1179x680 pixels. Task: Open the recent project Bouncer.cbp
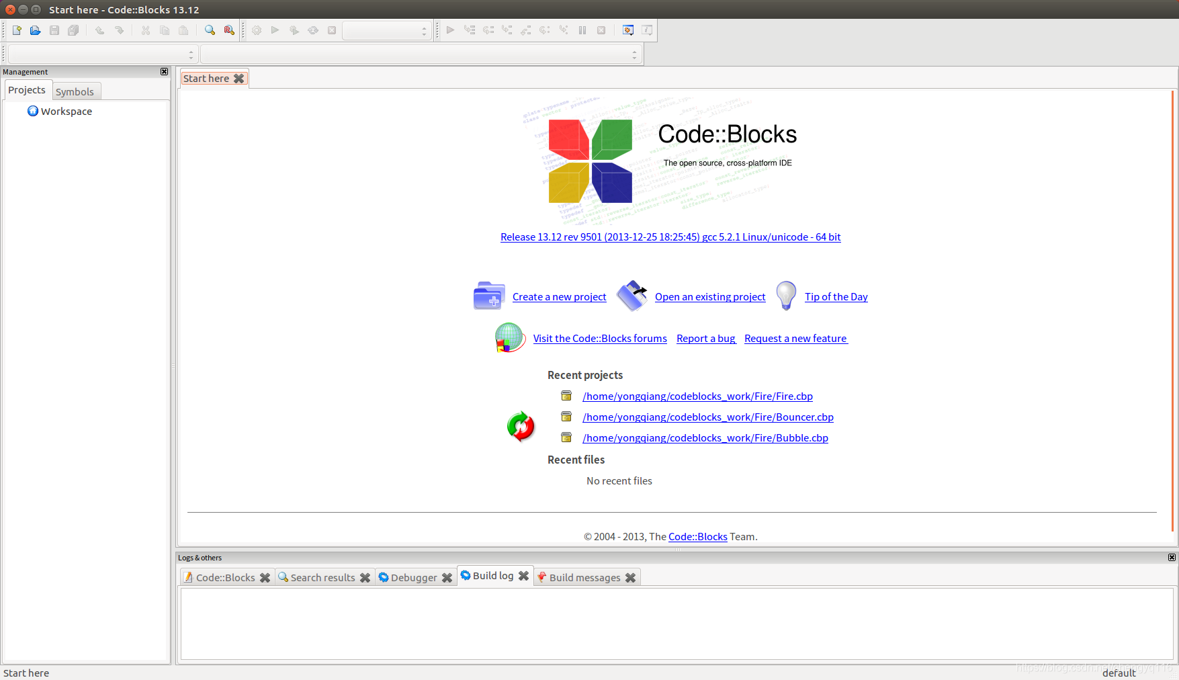(707, 417)
